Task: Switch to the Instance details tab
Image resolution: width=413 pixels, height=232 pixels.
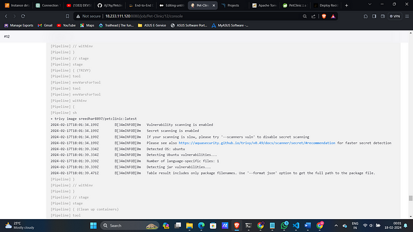Action: 17,5
